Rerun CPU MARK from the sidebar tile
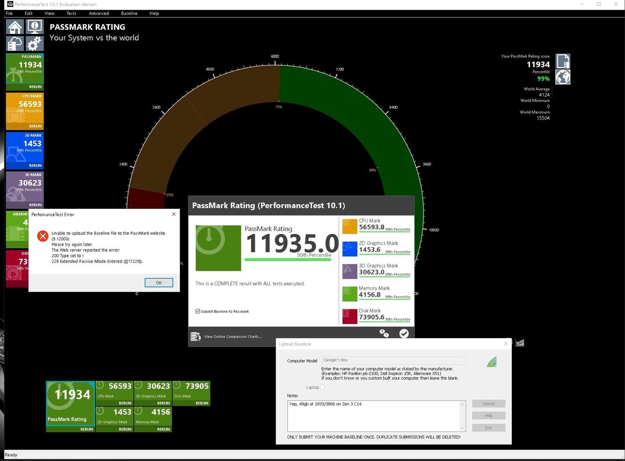Image resolution: width=625 pixels, height=461 pixels. click(36, 126)
